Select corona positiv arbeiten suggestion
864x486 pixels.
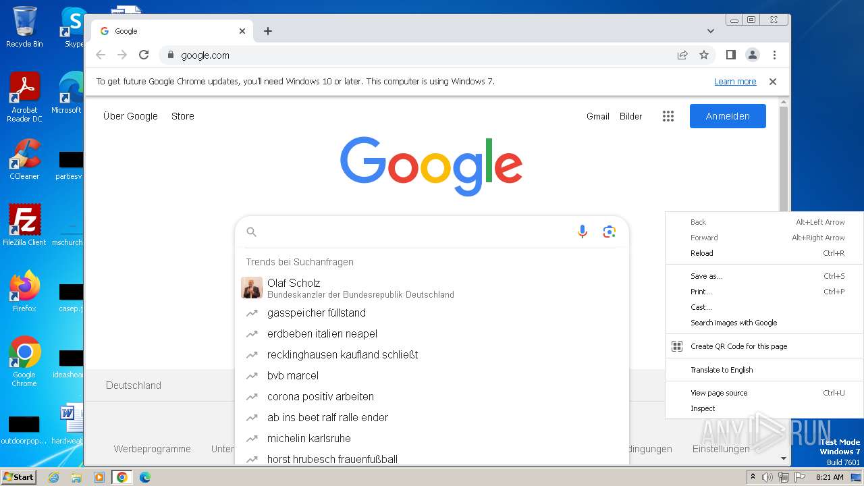[x=432, y=397]
